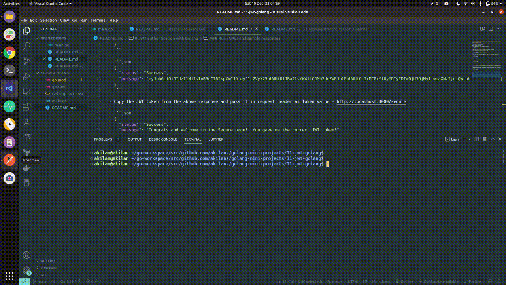Image resolution: width=506 pixels, height=285 pixels.
Task: Click the main branch in status bar
Action: 39,281
